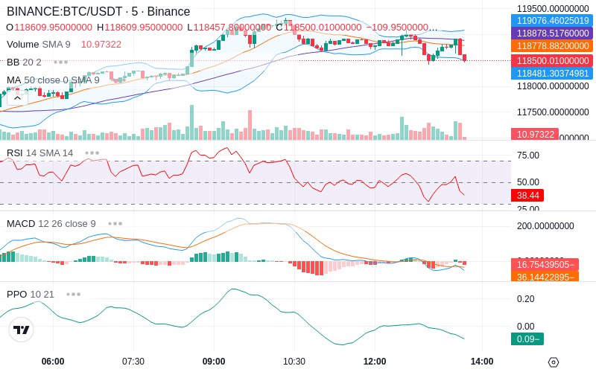The height and width of the screenshot is (372, 596).
Task: Click the 07:30 time axis label
Action: click(x=133, y=362)
